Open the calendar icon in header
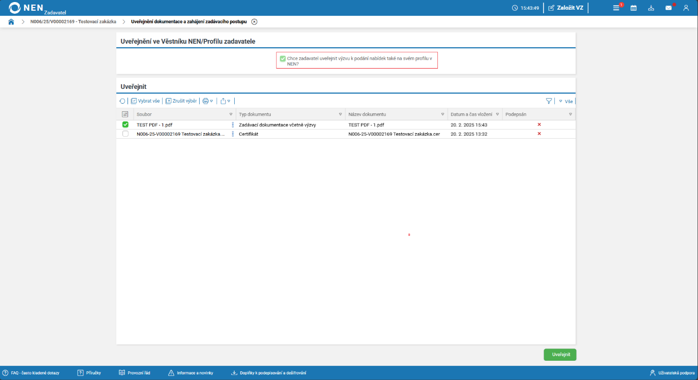 tap(633, 8)
